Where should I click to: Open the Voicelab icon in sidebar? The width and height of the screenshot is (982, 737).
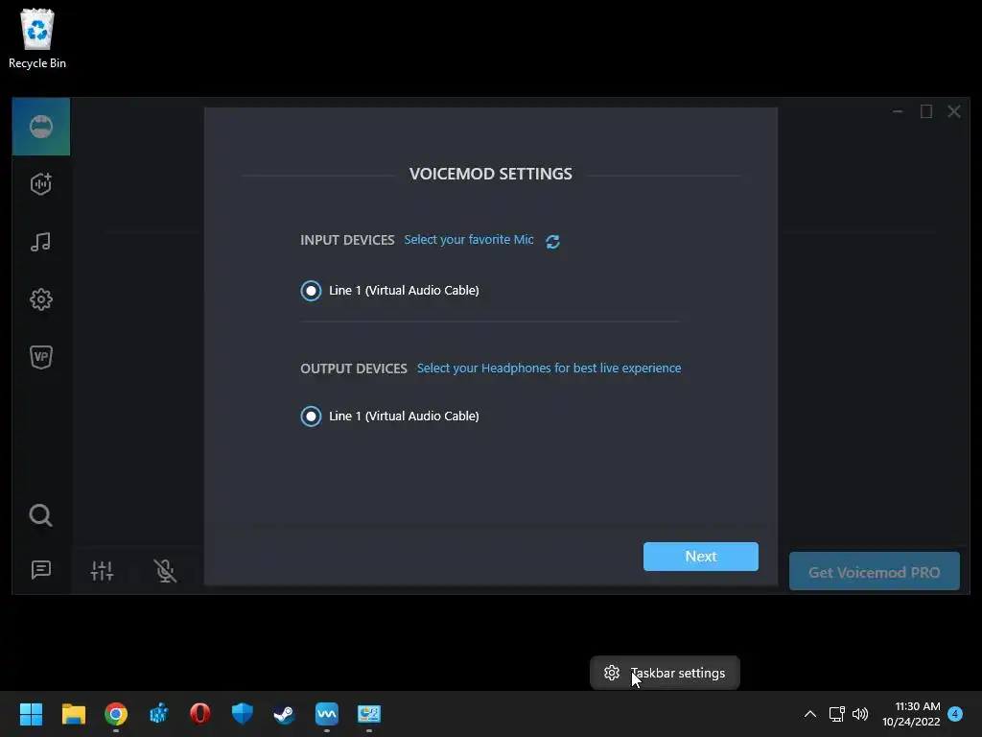pyautogui.click(x=40, y=183)
